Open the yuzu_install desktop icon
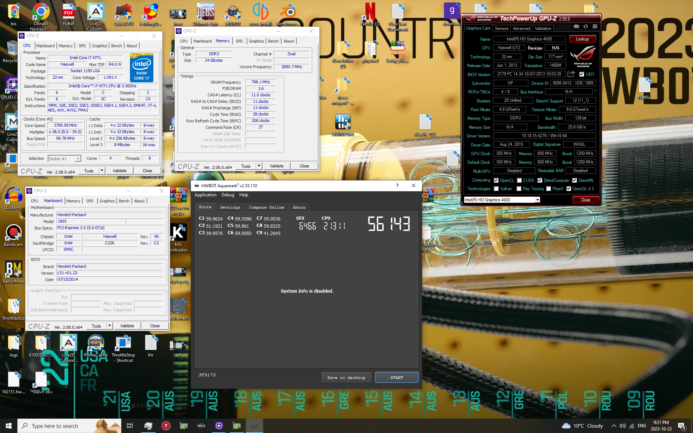Screen dimensions: 693x433 [260, 14]
